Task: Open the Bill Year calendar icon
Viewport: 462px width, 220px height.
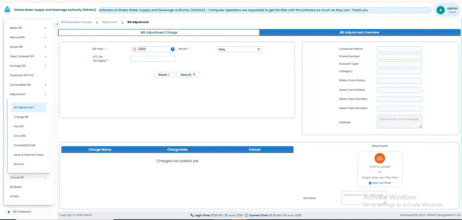Action: click(135, 49)
